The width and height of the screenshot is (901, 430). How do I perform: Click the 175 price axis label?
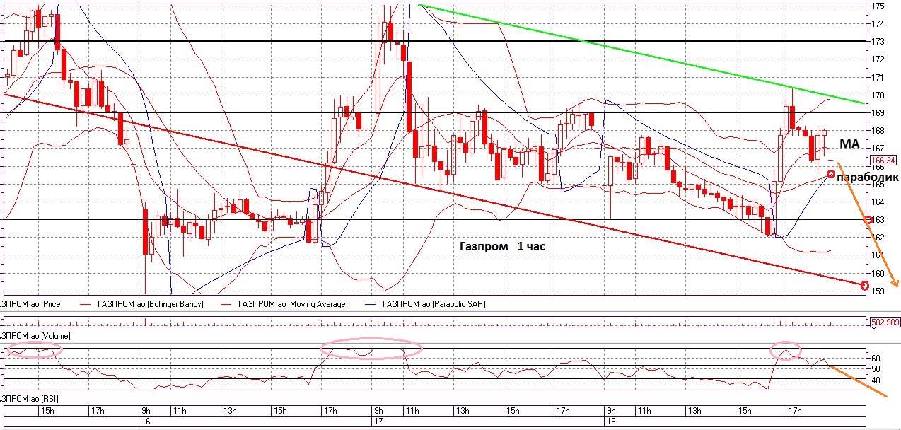(877, 6)
